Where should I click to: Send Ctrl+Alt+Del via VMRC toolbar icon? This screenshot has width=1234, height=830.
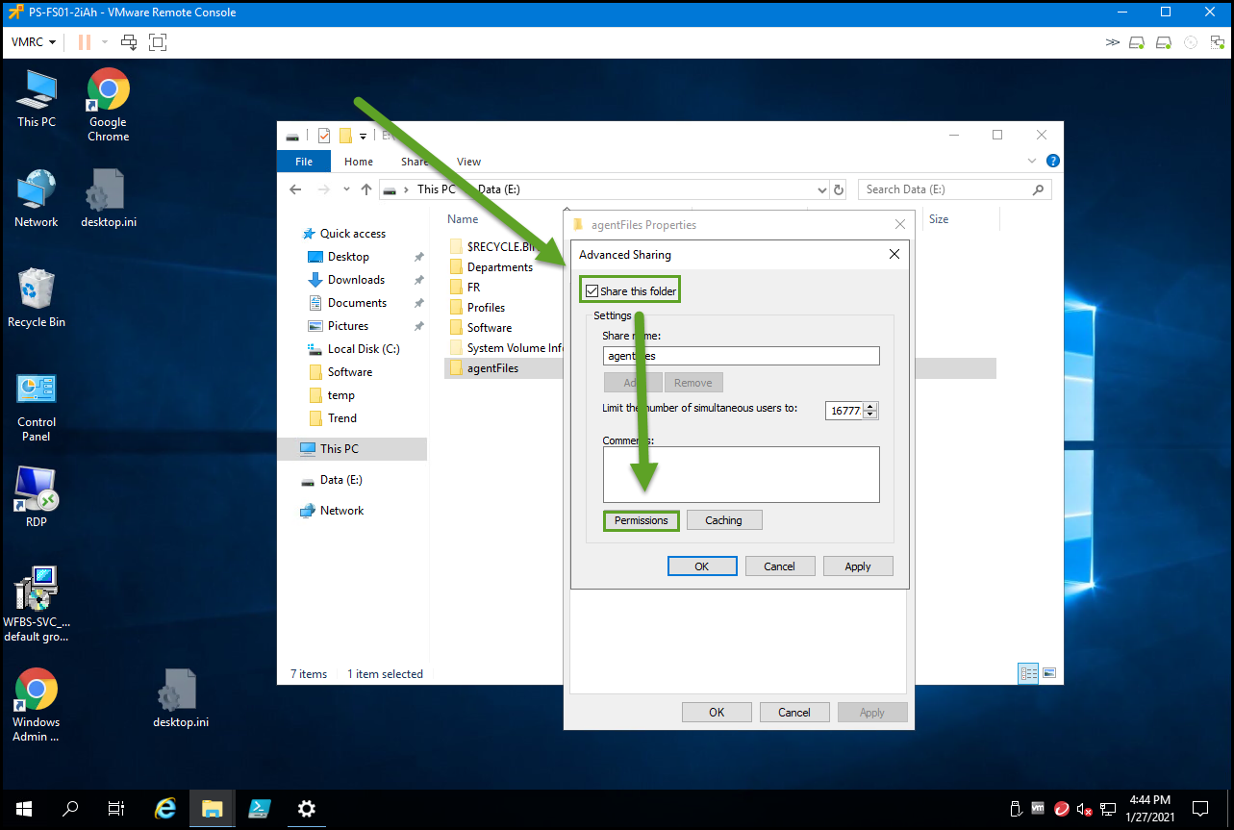click(129, 42)
